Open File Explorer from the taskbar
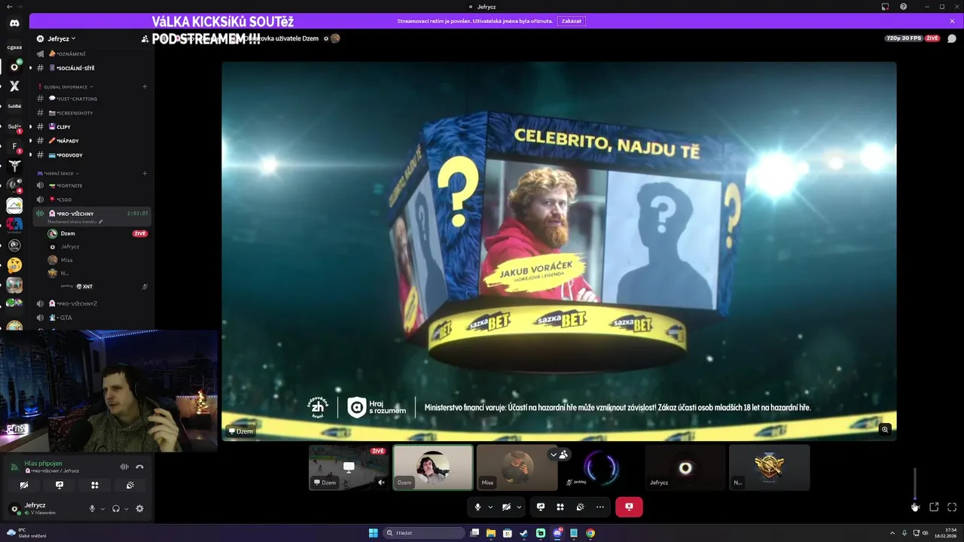 [x=491, y=533]
